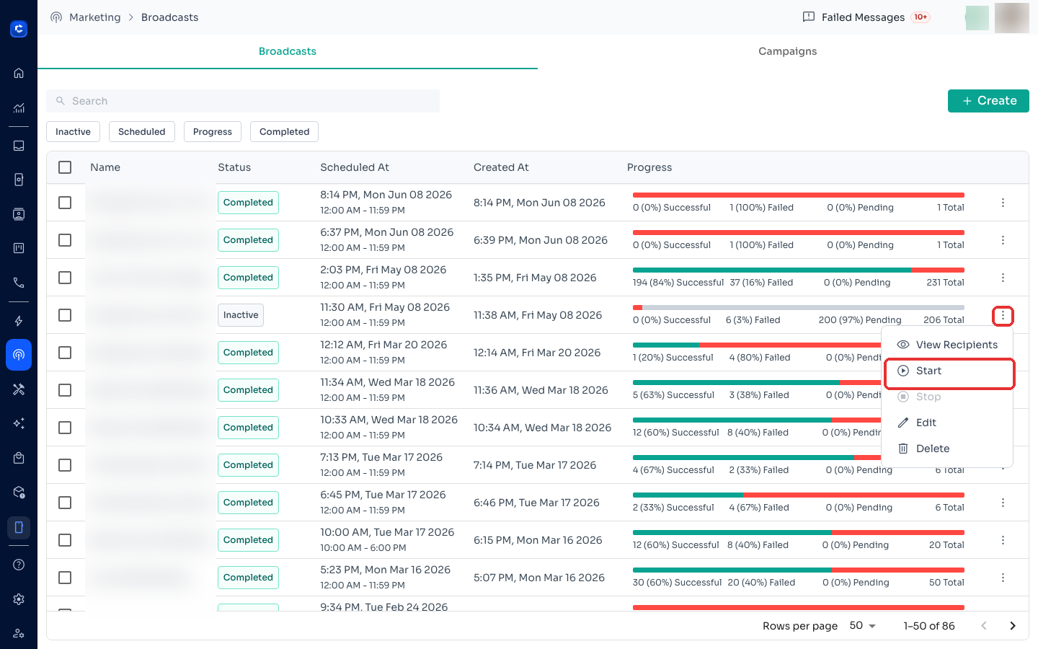Open the lightning automation icon in sidebar
This screenshot has height=649, width=1038.
click(x=19, y=321)
